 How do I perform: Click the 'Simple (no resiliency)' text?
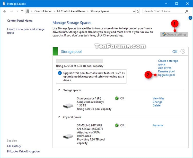click(x=90, y=102)
